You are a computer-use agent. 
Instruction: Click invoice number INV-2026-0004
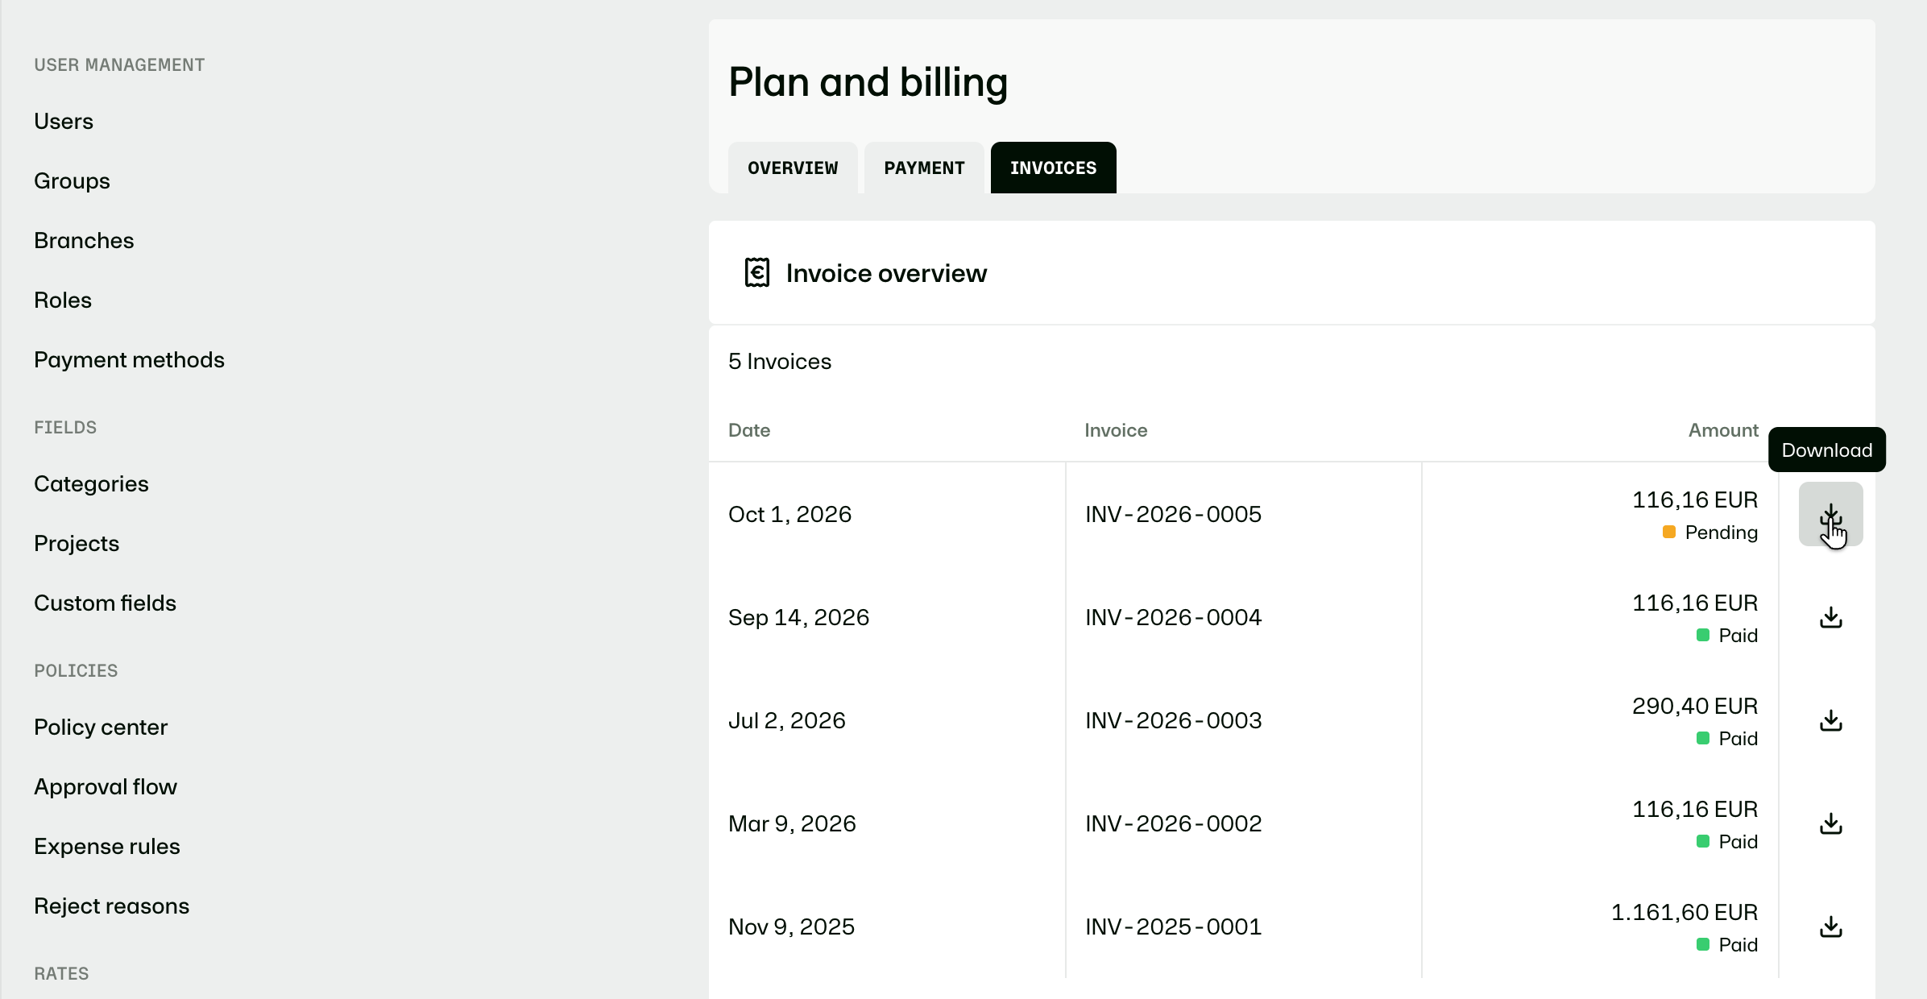point(1173,617)
